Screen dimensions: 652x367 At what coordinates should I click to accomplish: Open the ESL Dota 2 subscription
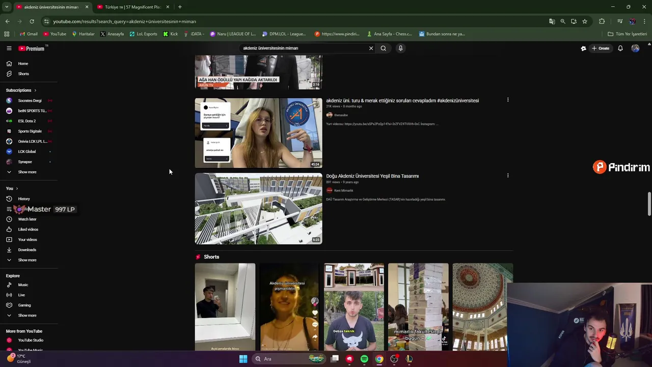[29, 121]
